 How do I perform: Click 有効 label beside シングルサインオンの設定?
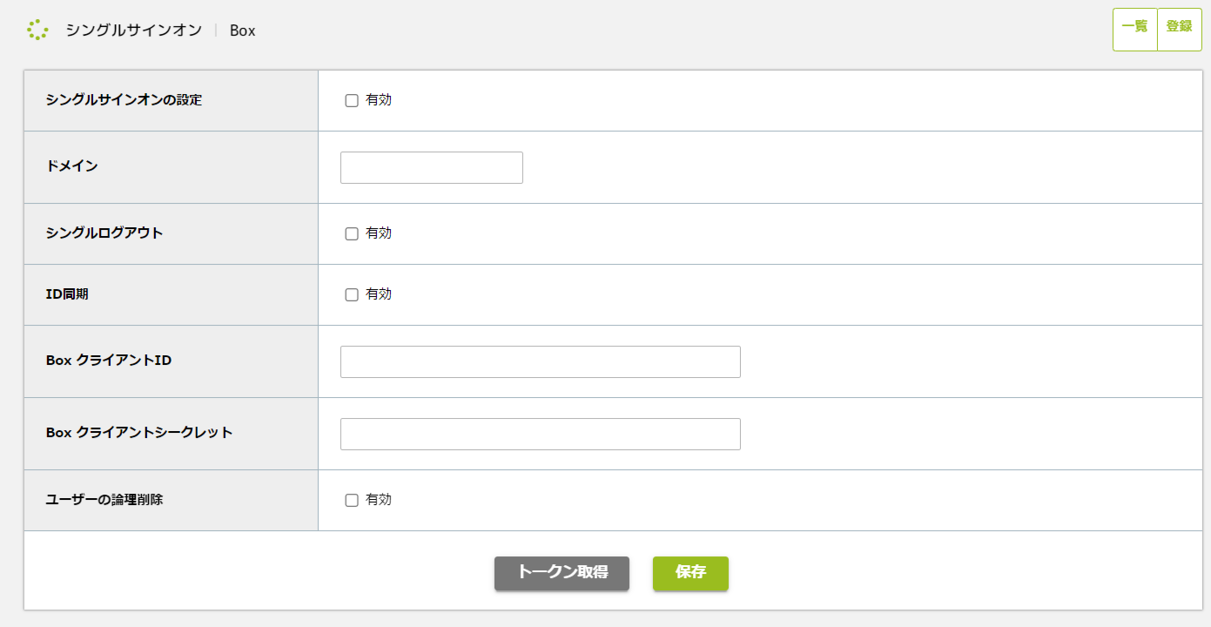(379, 100)
